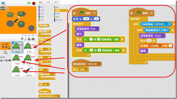
Task: Click the wait 0.3 seconds value field
Action: 149,41
